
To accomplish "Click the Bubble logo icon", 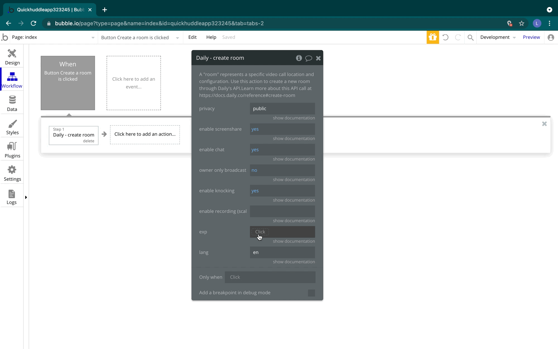I will tap(5, 37).
